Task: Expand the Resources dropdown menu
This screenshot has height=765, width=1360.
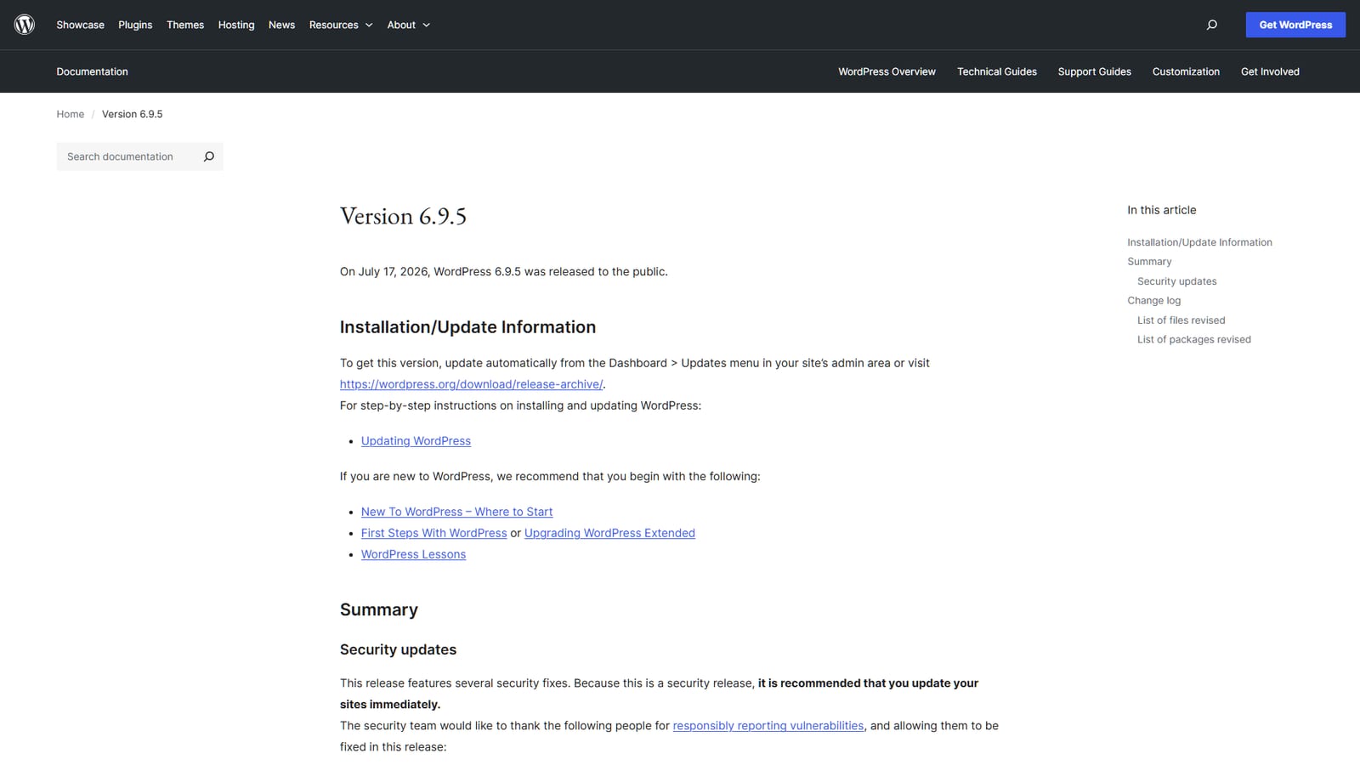Action: click(x=341, y=25)
